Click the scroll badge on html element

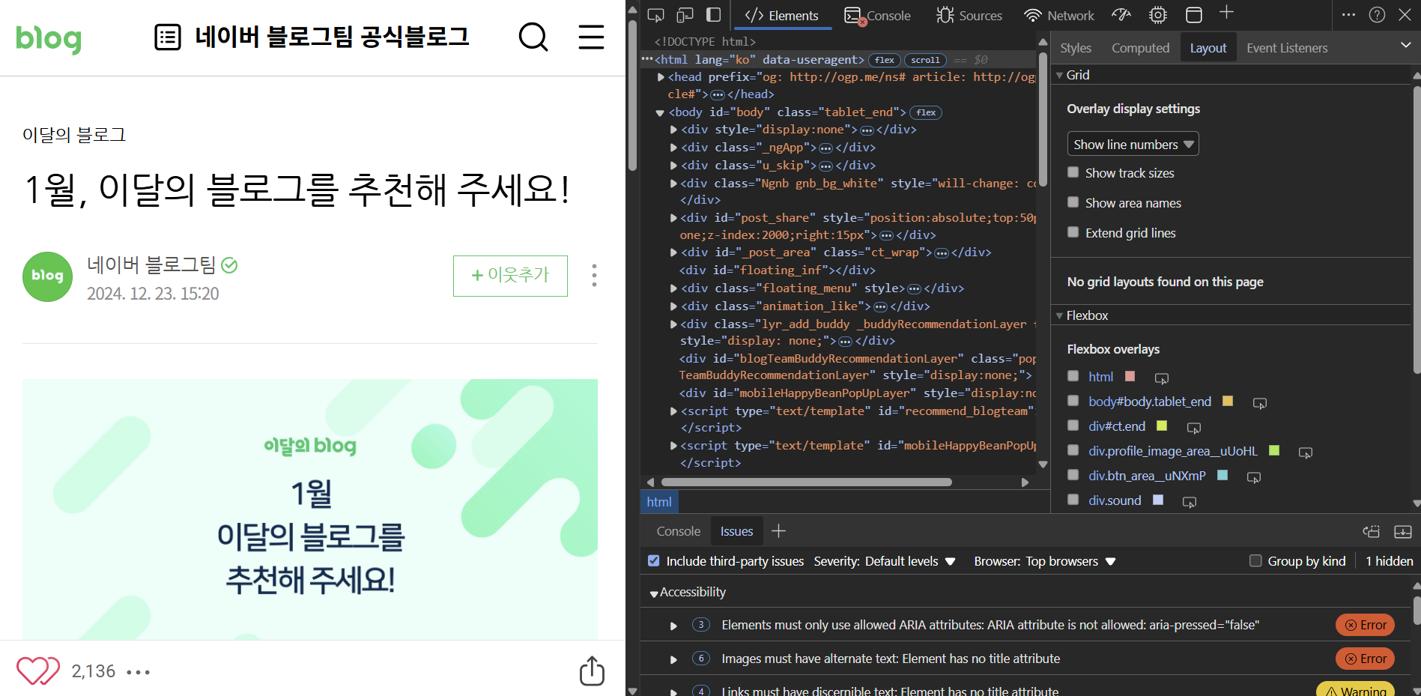[925, 60]
